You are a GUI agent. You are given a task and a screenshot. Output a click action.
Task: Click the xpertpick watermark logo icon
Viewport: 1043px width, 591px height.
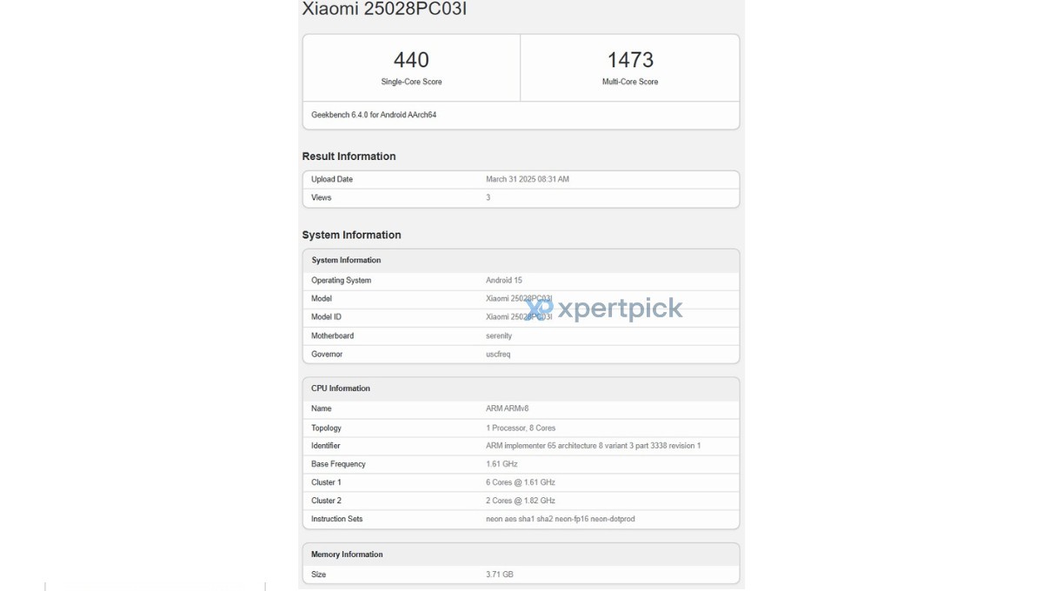[x=540, y=309]
